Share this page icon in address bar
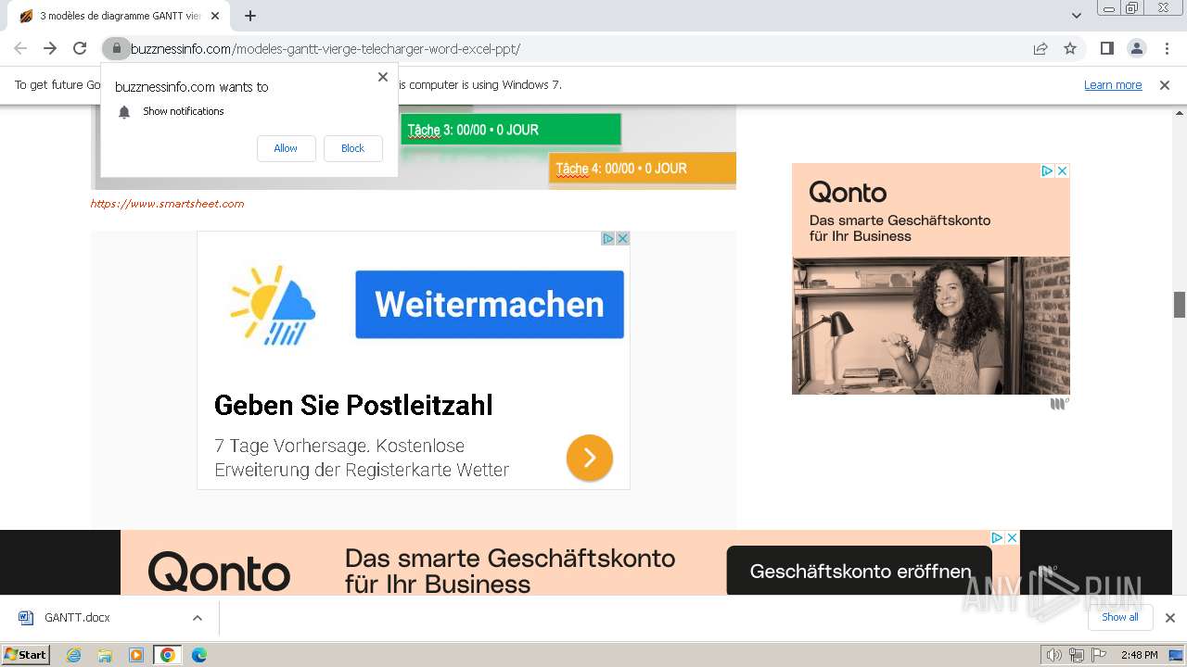 click(x=1040, y=48)
